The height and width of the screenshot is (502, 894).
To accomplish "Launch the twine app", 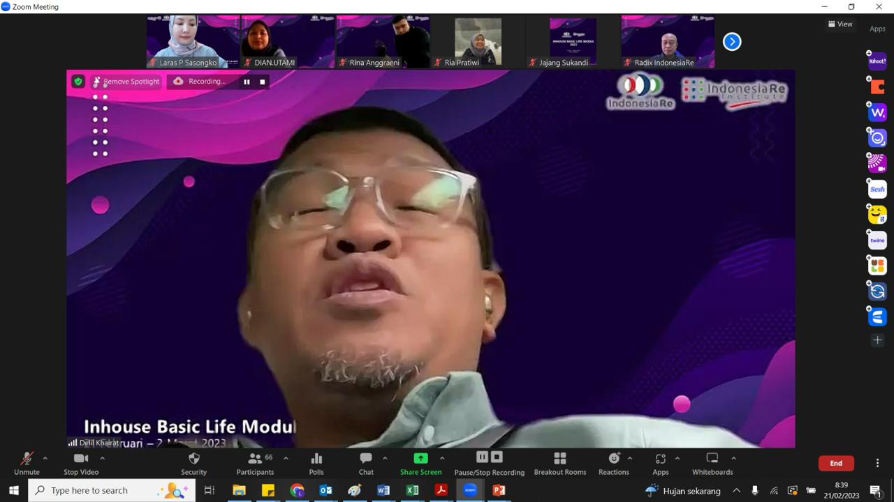I will [x=877, y=240].
